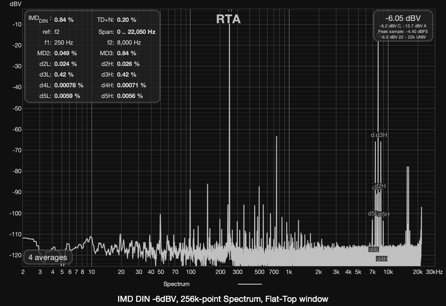
Task: Click the RTA title on the graph
Action: coord(228,19)
